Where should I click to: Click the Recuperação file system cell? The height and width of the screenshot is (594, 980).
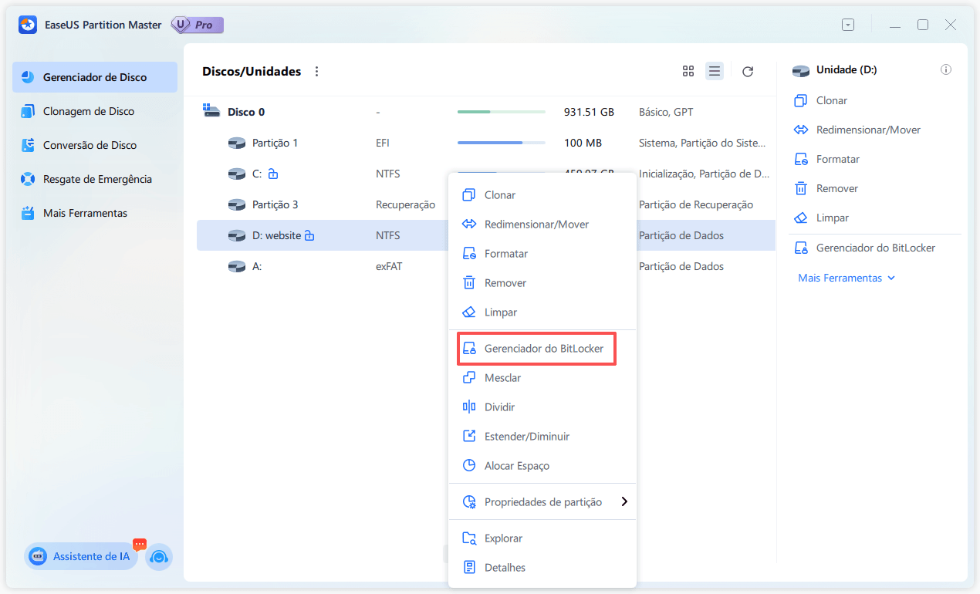405,204
